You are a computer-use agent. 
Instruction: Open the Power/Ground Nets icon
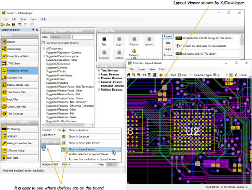tap(4, 56)
